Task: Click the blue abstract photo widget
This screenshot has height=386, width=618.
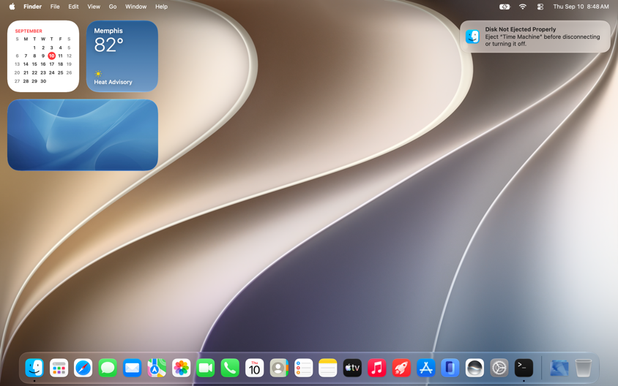Action: pyautogui.click(x=83, y=135)
